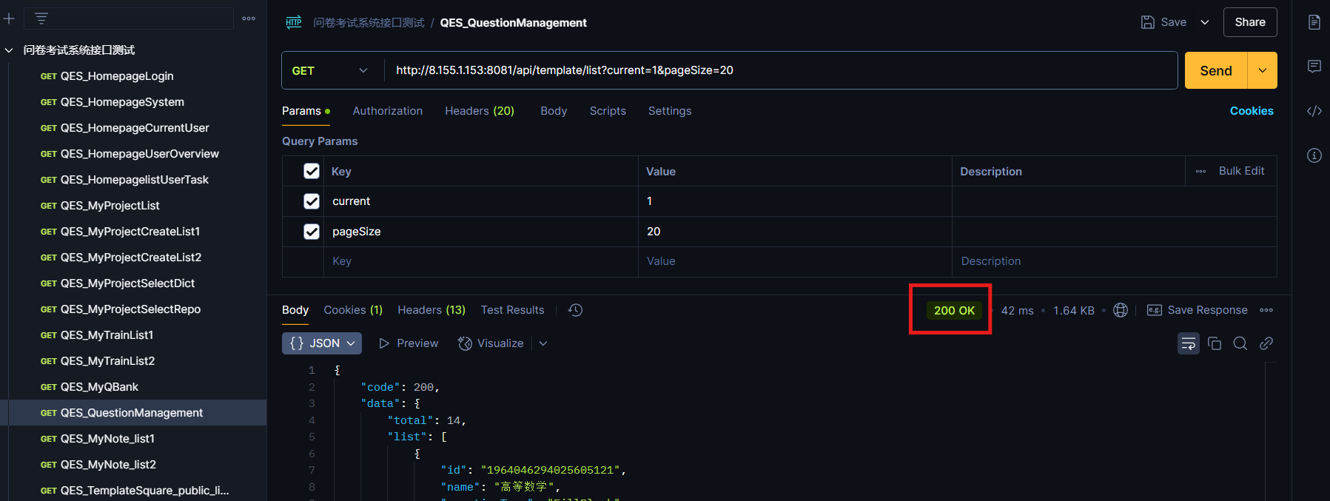Open the request Headers (20) tab
This screenshot has width=1330, height=501.
(x=480, y=111)
